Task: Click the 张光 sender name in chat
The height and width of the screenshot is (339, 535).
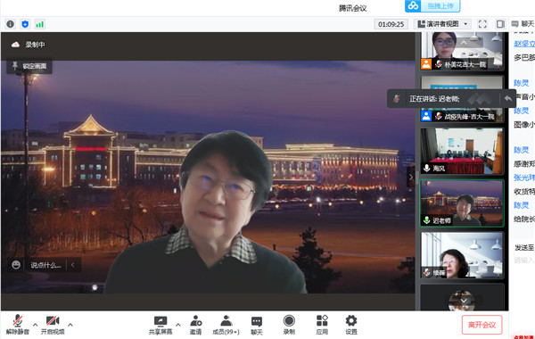Action: coord(524,178)
